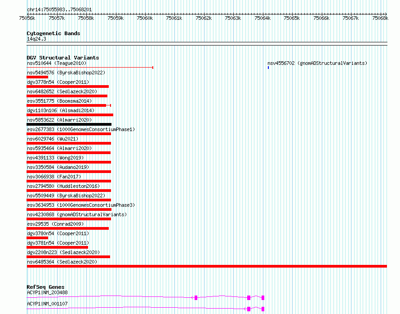Screen dimensions: 400x314
Task: Click nsv6482652 (Sedlazeck2020) label
Action: point(62,91)
